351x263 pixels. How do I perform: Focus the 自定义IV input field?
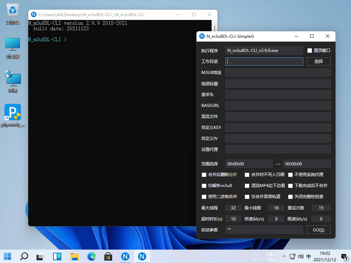click(x=278, y=138)
